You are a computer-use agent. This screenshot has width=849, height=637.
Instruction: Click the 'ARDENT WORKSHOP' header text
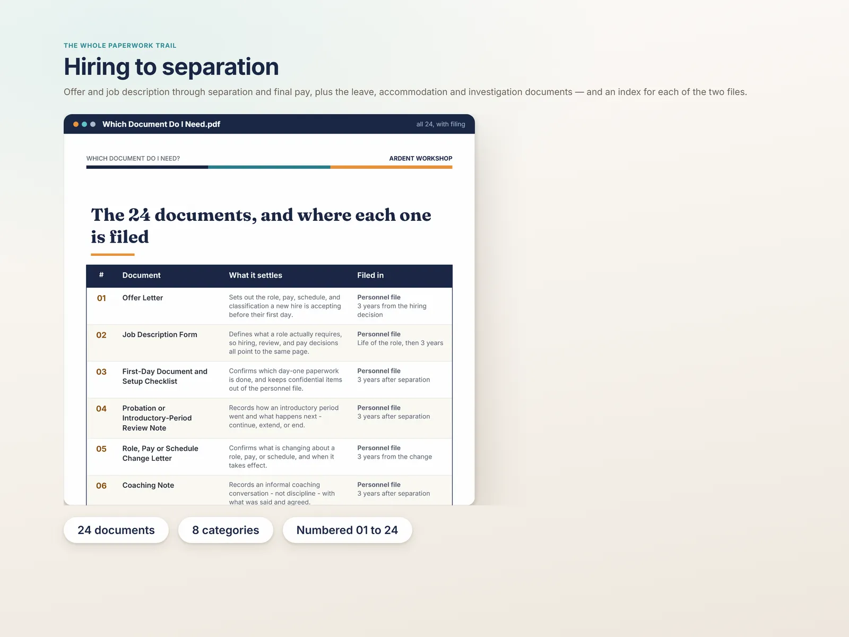point(421,158)
